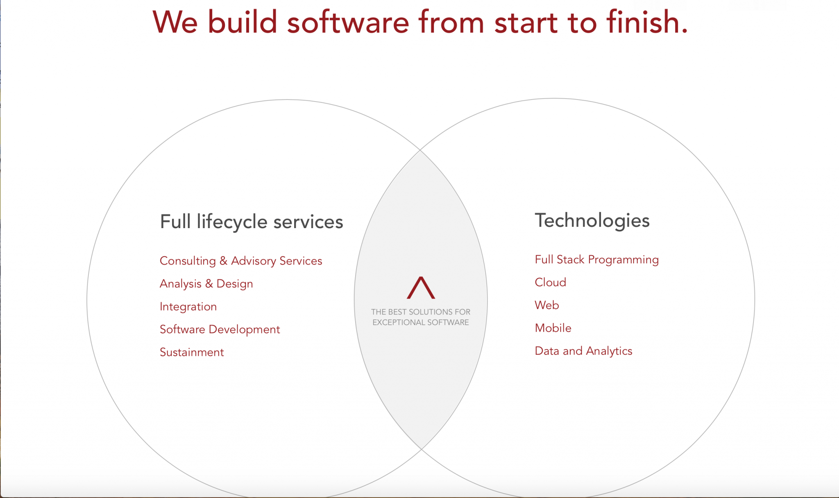This screenshot has width=839, height=498.
Task: Click 'THE BEST SOLUTIONS FOR' tagline text
Action: (421, 312)
